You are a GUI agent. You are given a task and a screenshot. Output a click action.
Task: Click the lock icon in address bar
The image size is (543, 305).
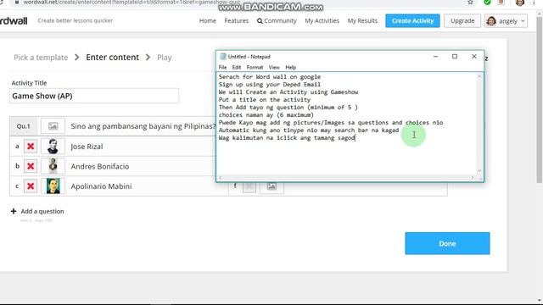(17, 2)
